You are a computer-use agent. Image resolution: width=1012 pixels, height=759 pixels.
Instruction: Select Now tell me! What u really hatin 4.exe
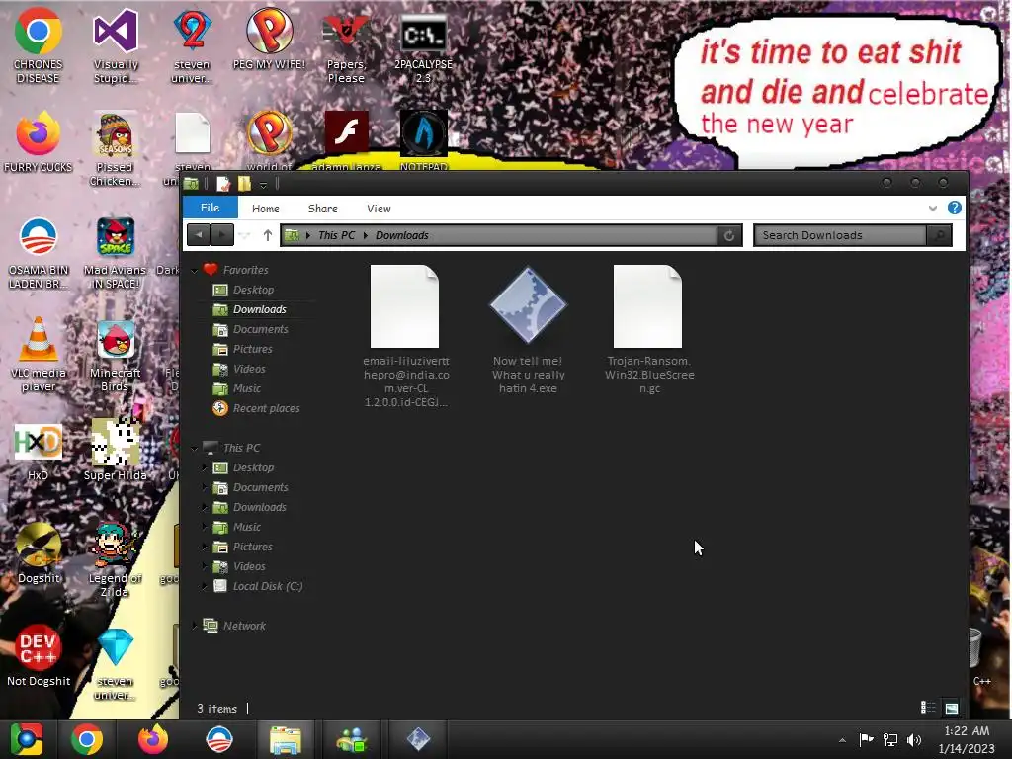(x=528, y=329)
